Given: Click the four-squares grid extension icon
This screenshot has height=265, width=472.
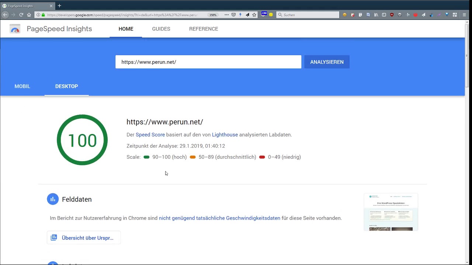Looking at the screenshot, I should pos(455,15).
